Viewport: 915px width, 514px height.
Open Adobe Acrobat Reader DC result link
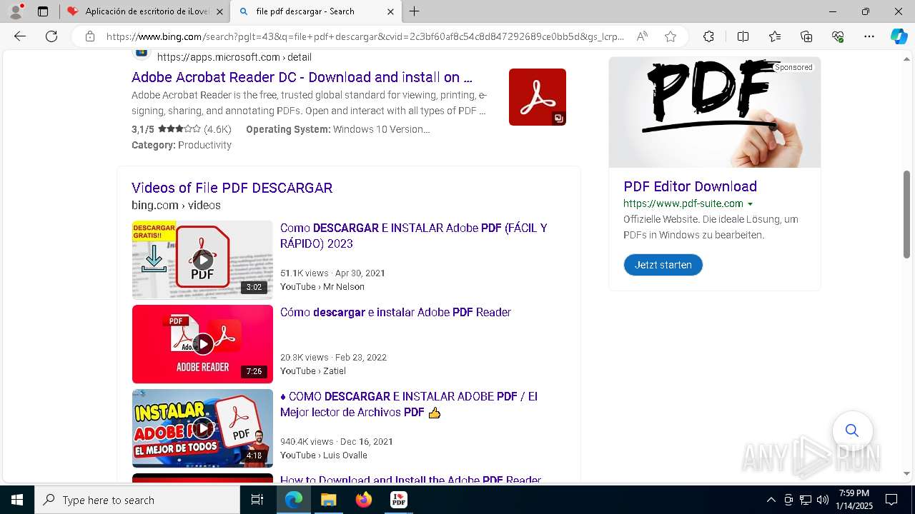tap(302, 77)
